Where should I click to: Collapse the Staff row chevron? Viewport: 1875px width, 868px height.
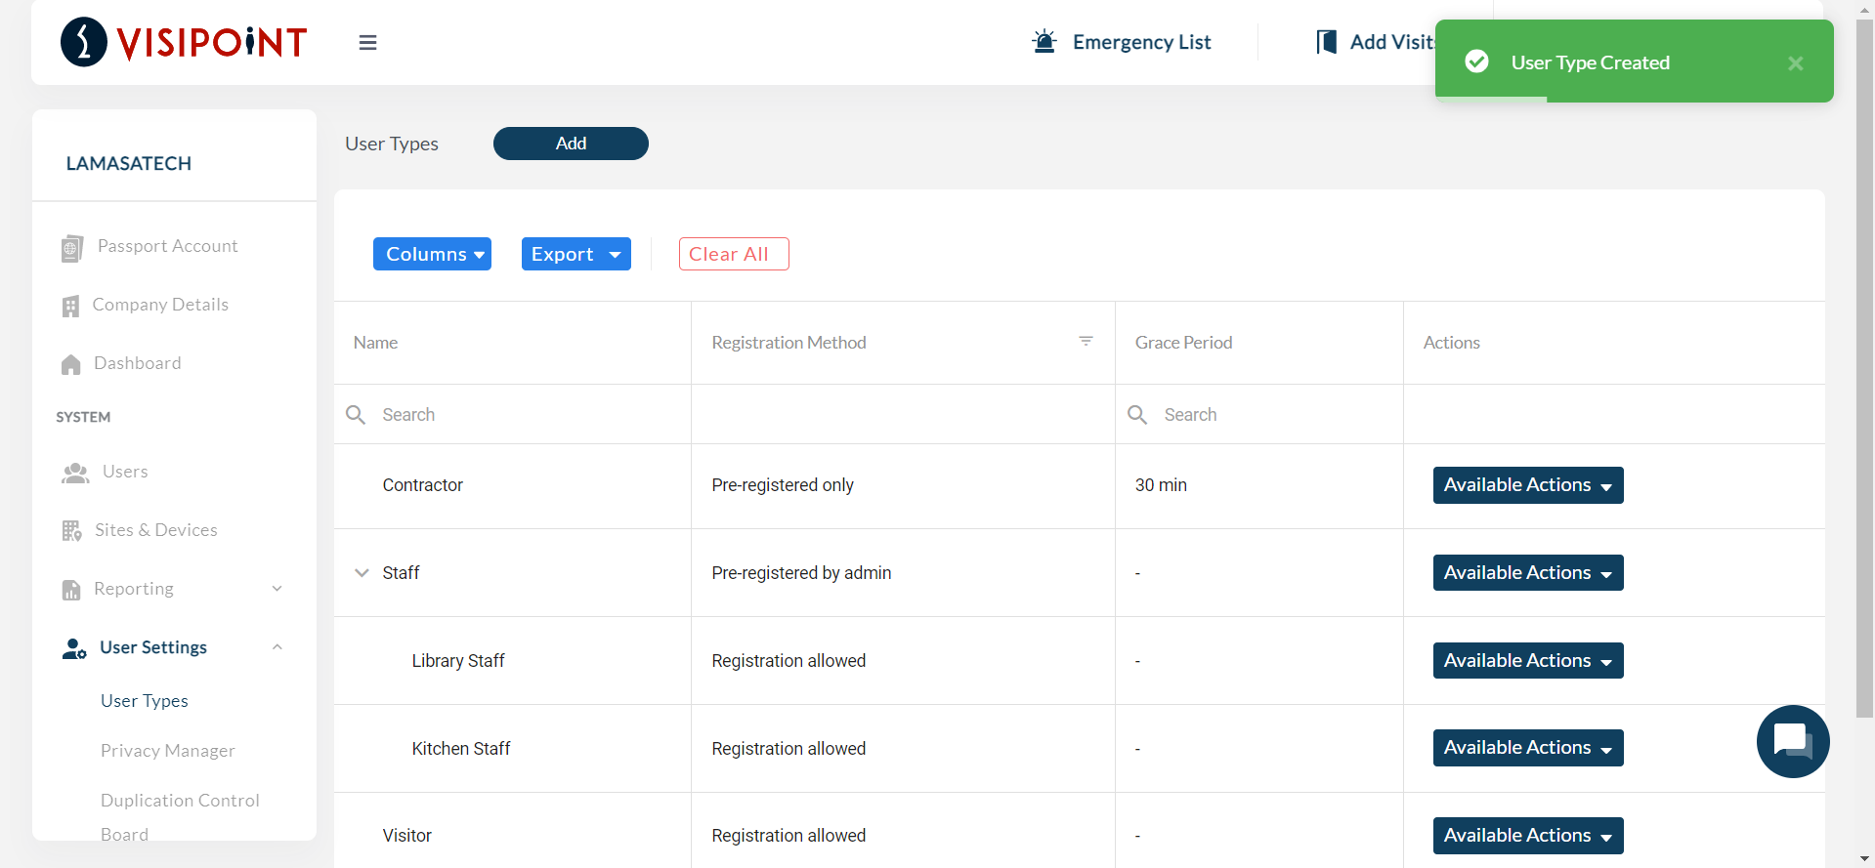pyautogui.click(x=362, y=573)
